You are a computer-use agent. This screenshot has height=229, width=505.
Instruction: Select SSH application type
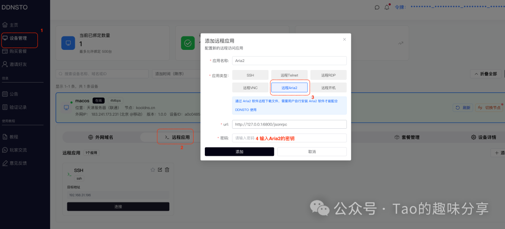click(250, 75)
